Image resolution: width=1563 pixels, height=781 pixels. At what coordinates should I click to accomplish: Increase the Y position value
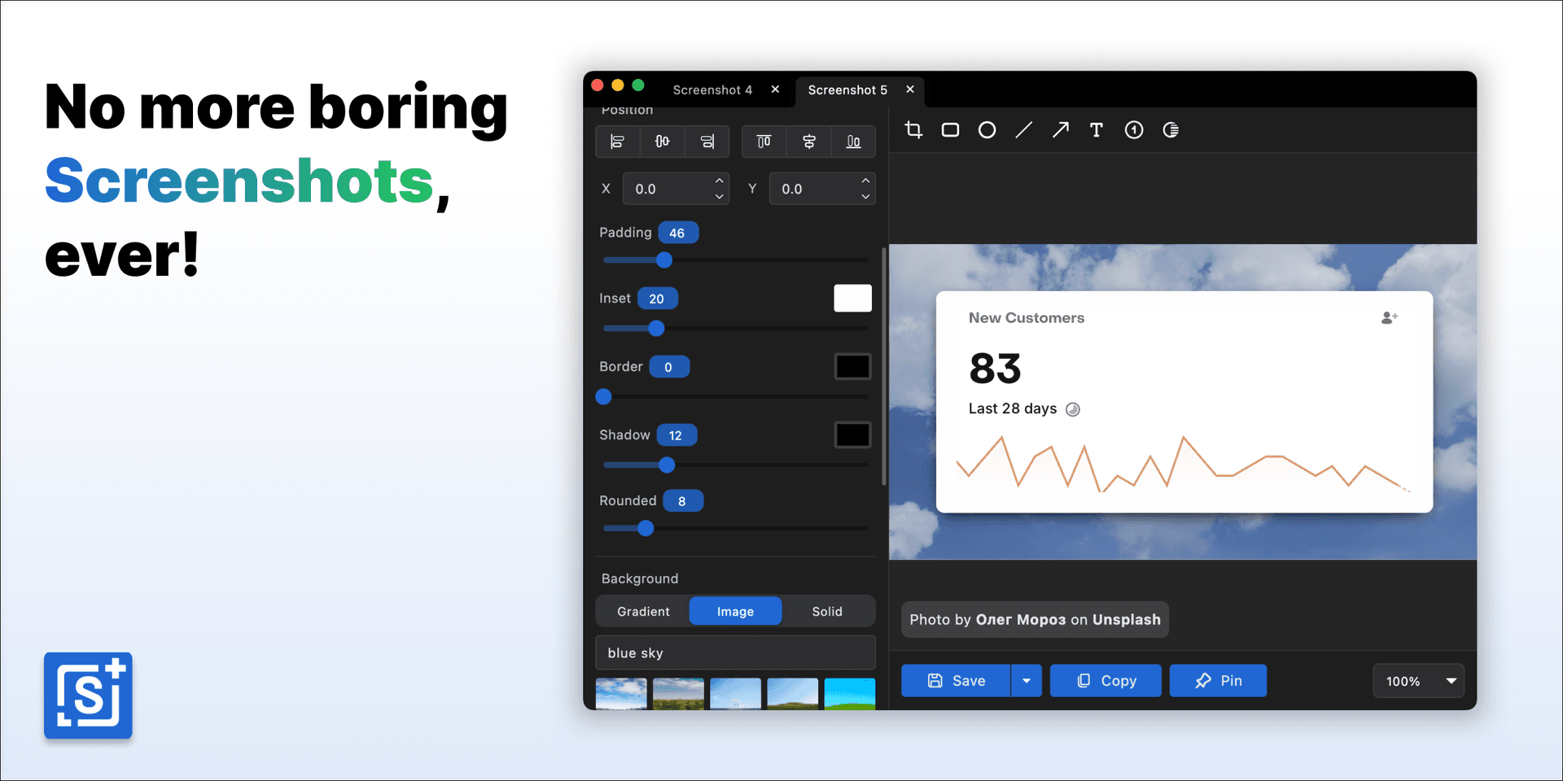tap(865, 181)
